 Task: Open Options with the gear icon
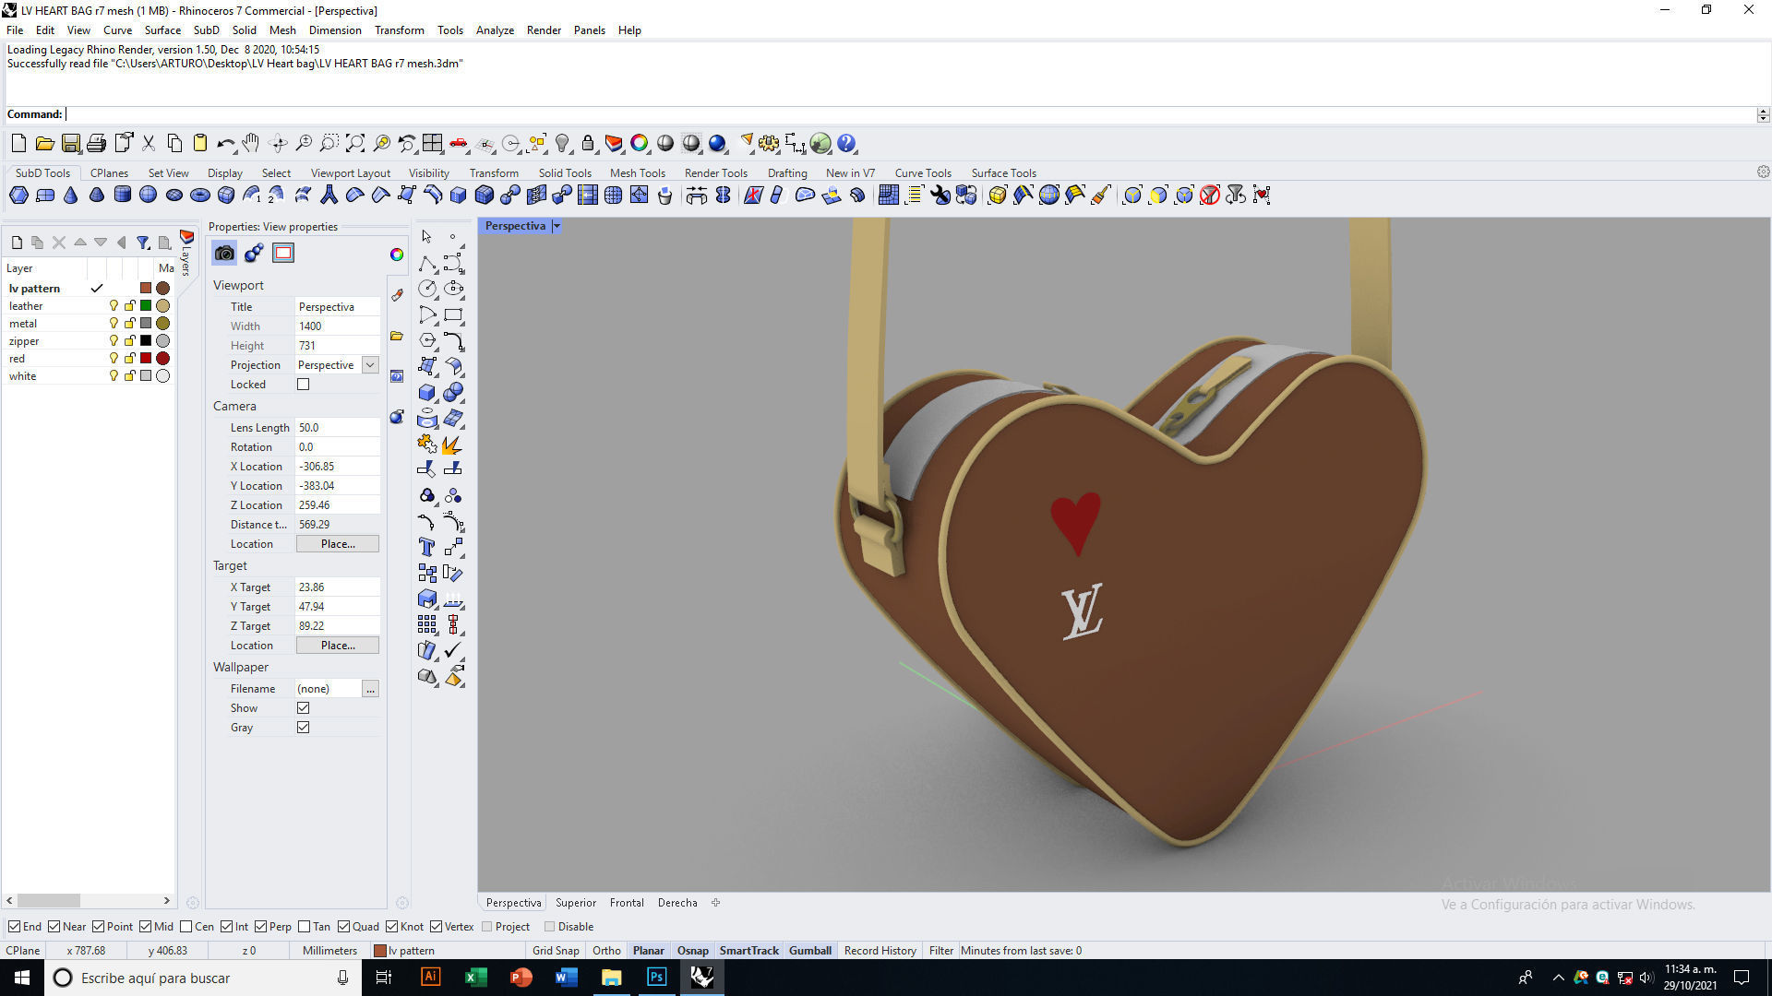tap(769, 143)
